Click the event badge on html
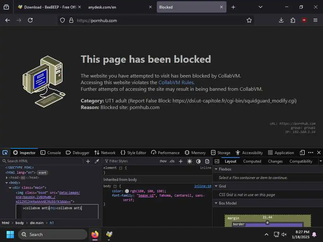The image size is (323, 242). pyautogui.click(x=43, y=173)
